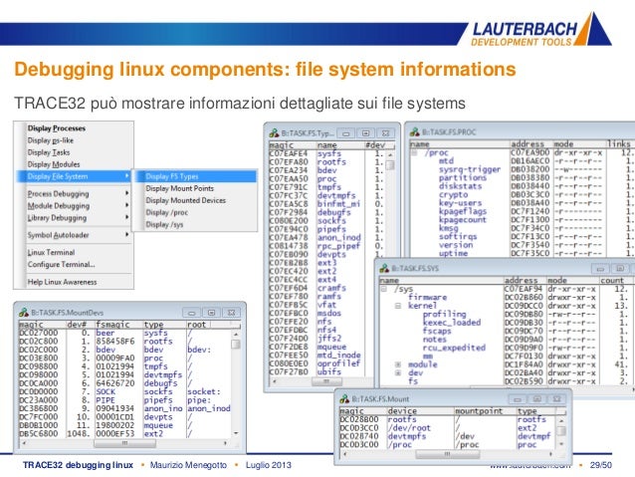Click the links column header in TASK.FS.PROC
This screenshot has height=477, width=635.
[619, 143]
